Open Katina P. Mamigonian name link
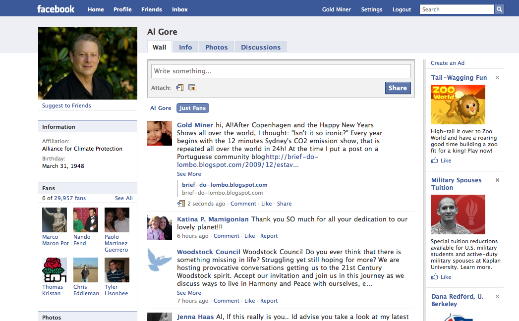The image size is (519, 321). (213, 219)
